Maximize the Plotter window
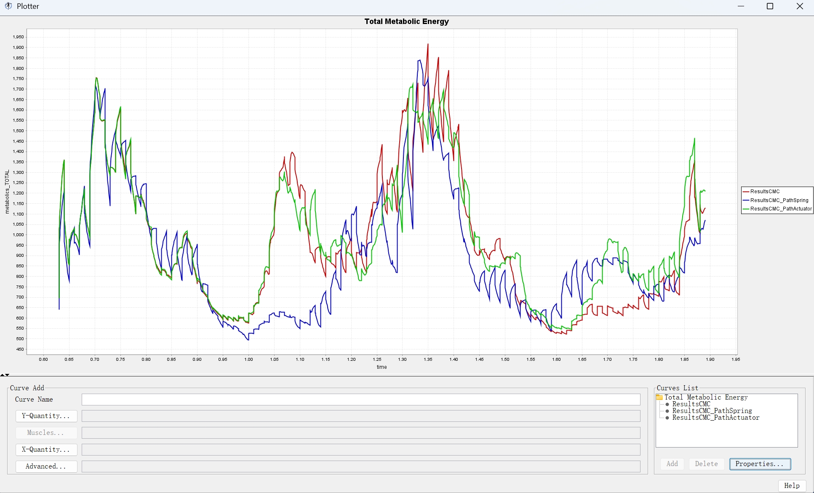The height and width of the screenshot is (493, 814). pos(770,6)
